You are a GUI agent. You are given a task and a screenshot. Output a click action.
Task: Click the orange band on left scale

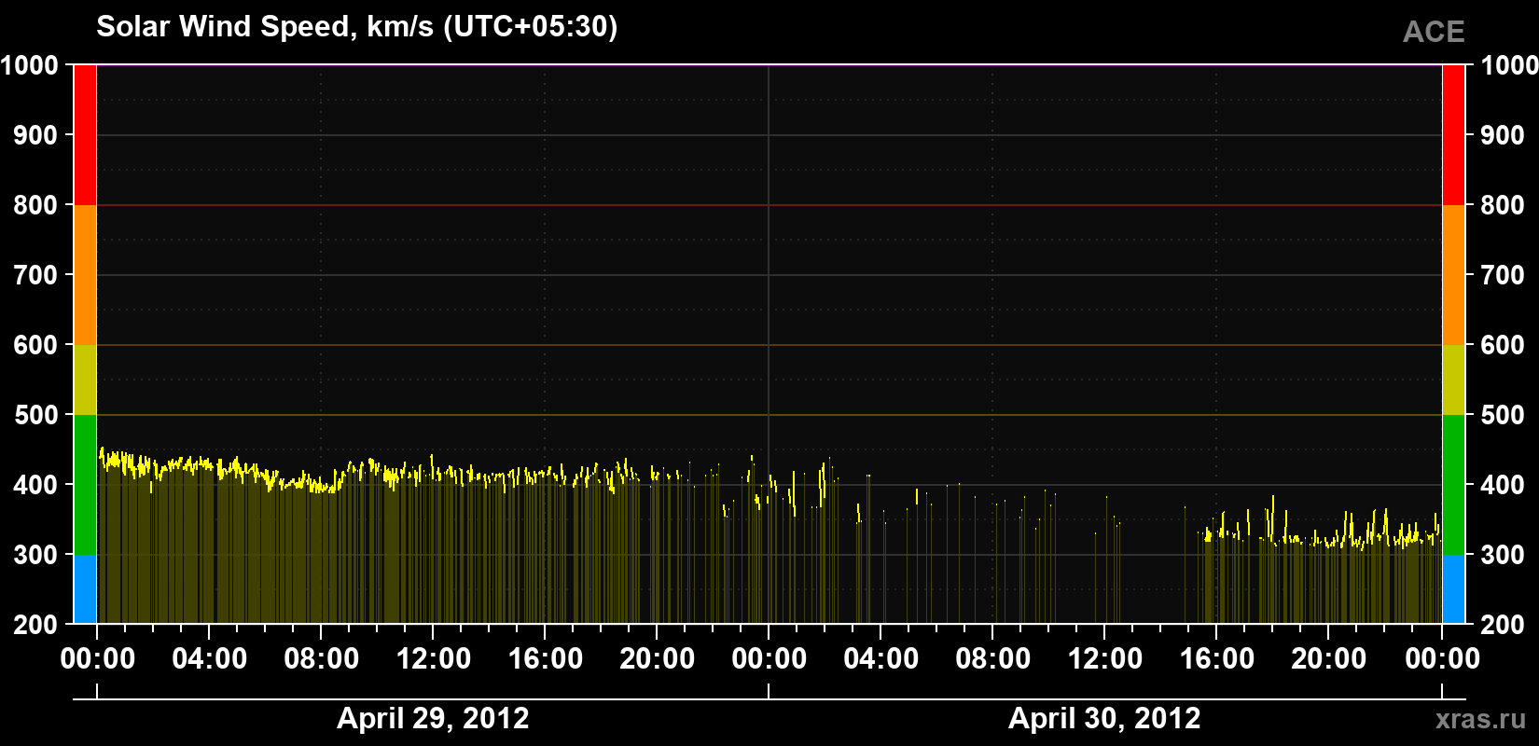[85, 275]
